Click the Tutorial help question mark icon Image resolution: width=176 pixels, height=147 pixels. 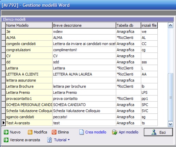pos(49,140)
